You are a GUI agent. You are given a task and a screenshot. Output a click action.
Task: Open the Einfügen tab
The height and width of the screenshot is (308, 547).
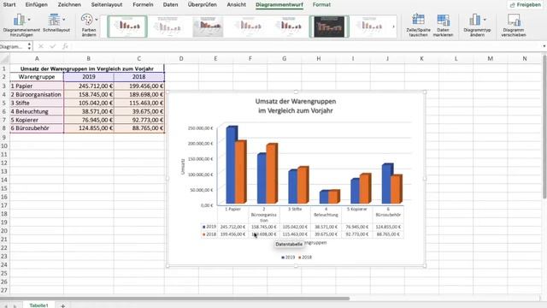click(x=36, y=5)
